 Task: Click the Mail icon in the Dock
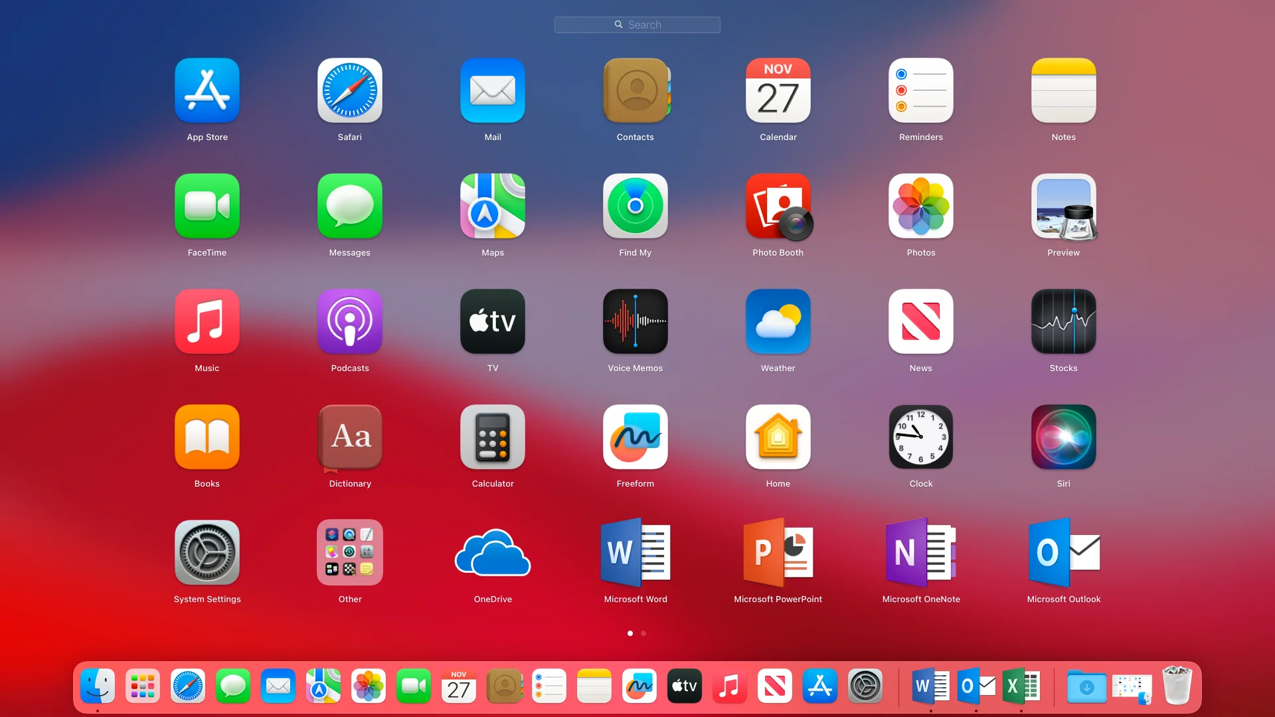click(x=278, y=686)
